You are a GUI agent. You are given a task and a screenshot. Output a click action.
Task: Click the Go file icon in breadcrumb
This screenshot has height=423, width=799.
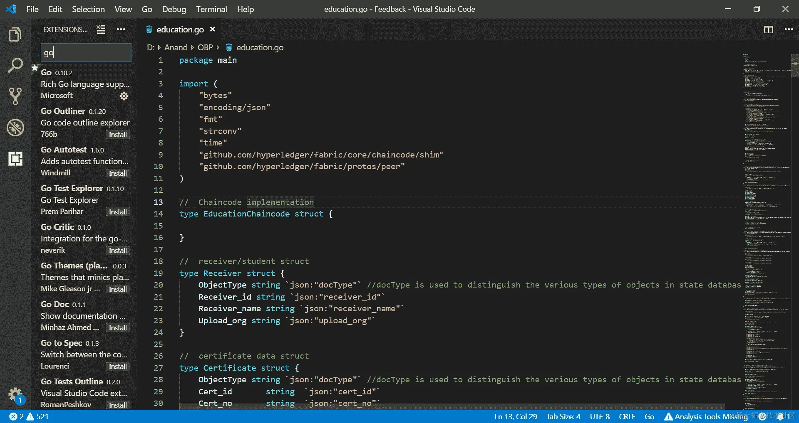coord(229,47)
